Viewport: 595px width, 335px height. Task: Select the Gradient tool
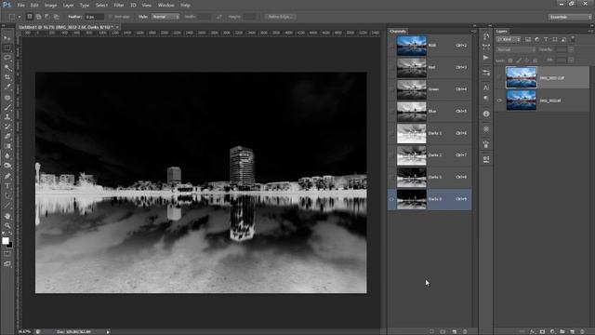[x=7, y=146]
